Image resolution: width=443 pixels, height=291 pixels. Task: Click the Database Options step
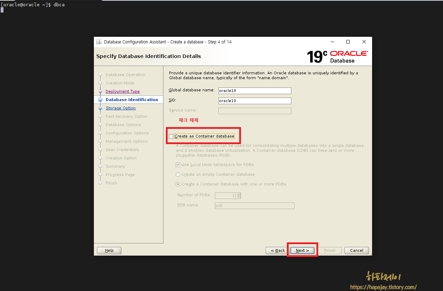(123, 125)
